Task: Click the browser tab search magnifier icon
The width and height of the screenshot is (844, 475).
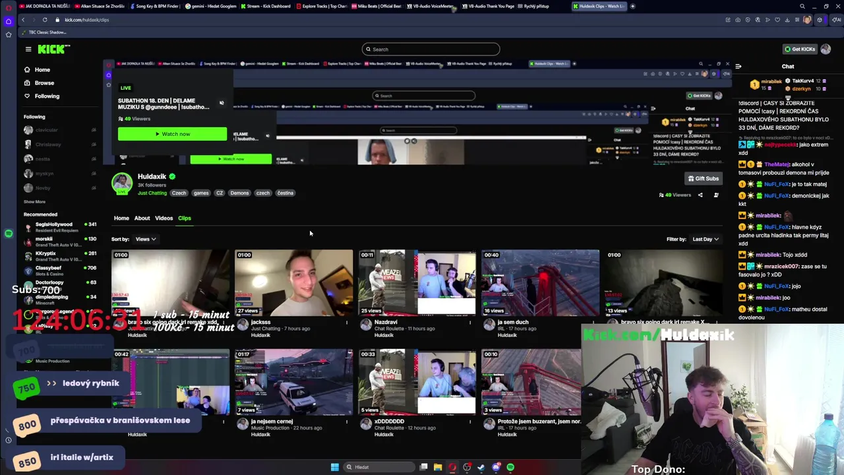Action: pyautogui.click(x=802, y=6)
